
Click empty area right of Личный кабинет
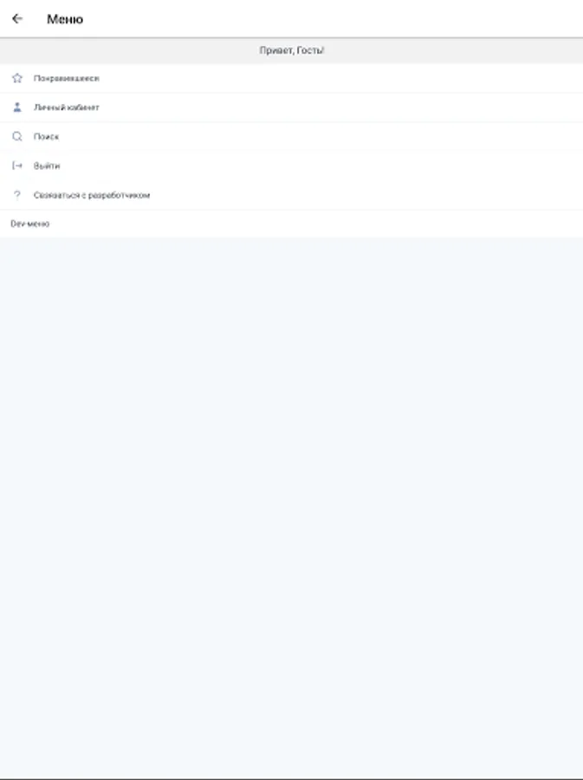pyautogui.click(x=341, y=107)
